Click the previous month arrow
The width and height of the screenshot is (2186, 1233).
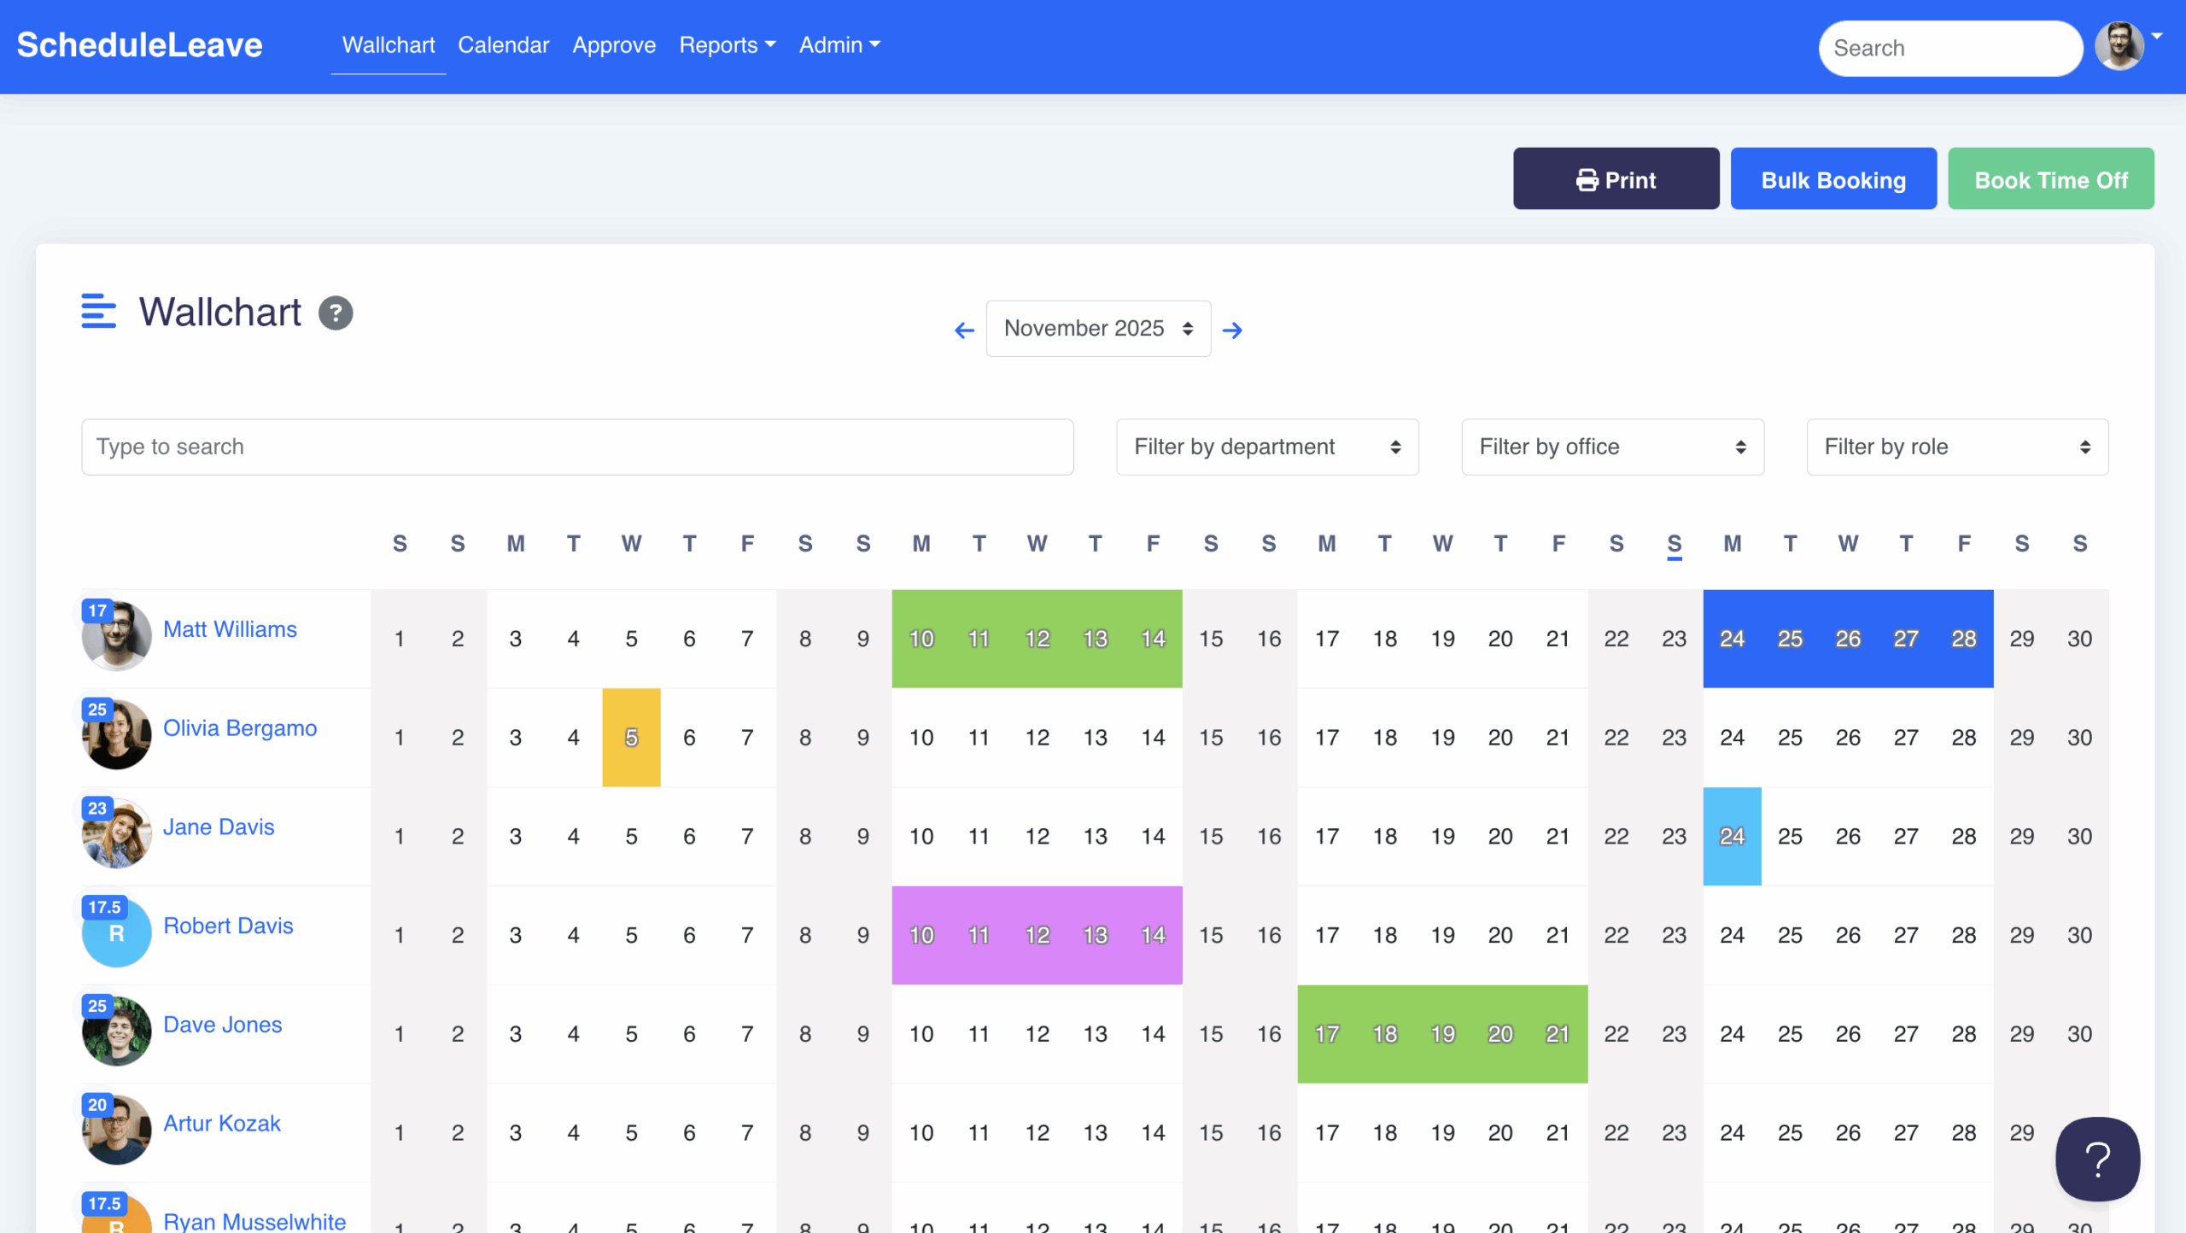(964, 330)
